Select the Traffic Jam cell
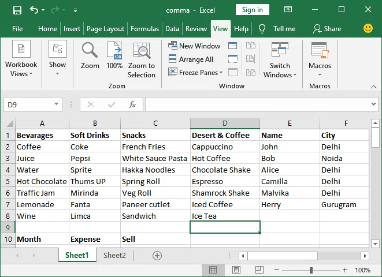 (x=42, y=193)
